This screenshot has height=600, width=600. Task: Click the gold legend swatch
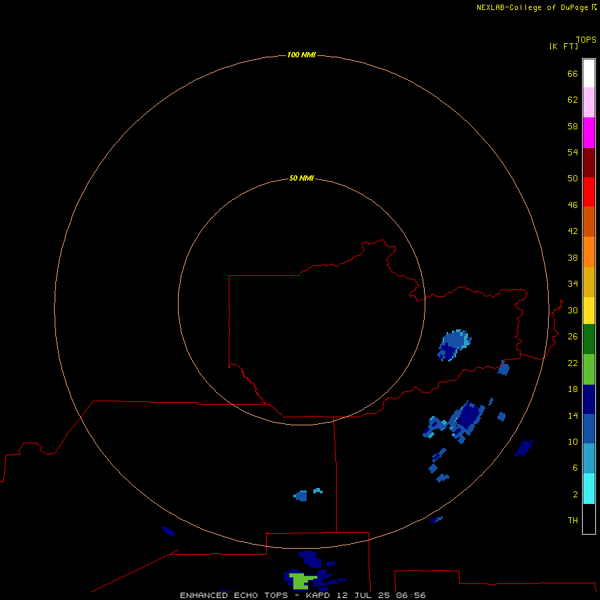[x=589, y=282]
